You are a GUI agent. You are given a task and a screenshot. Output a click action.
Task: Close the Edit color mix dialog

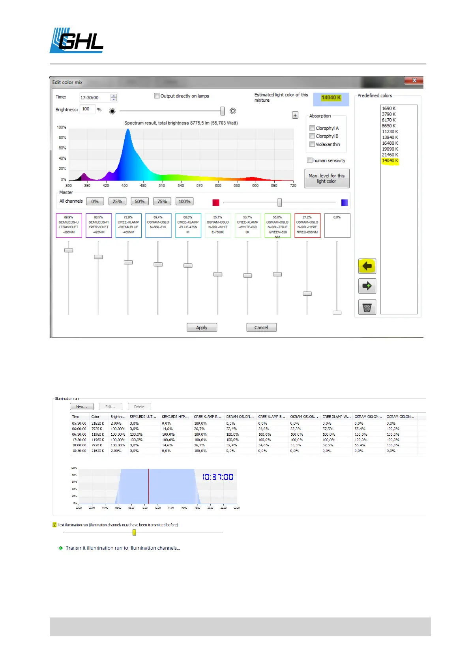point(414,80)
